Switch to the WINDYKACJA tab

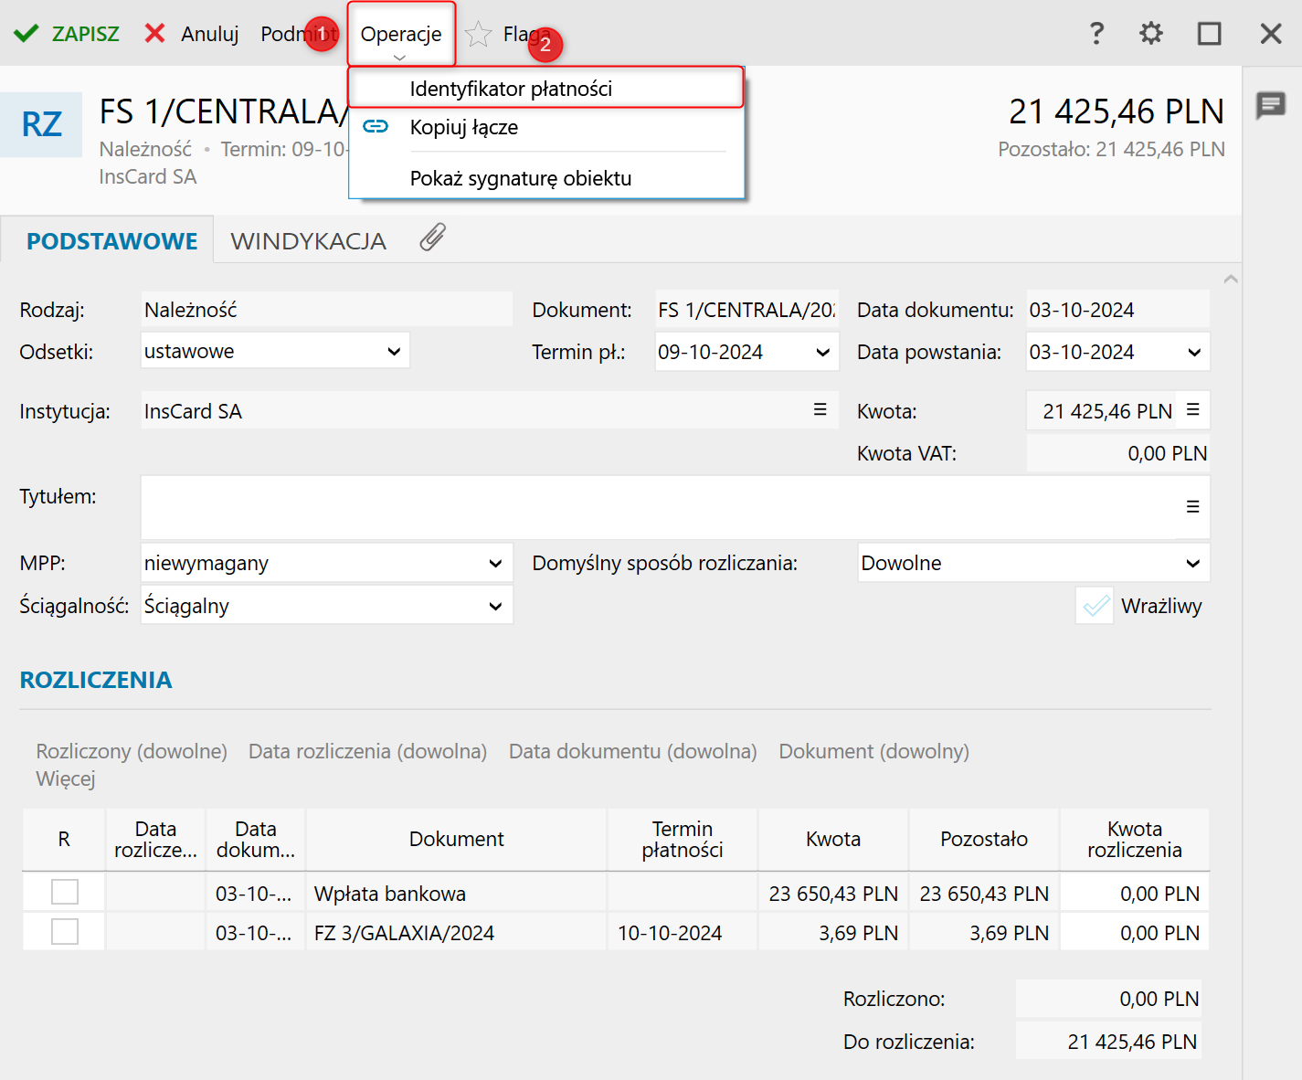point(308,241)
